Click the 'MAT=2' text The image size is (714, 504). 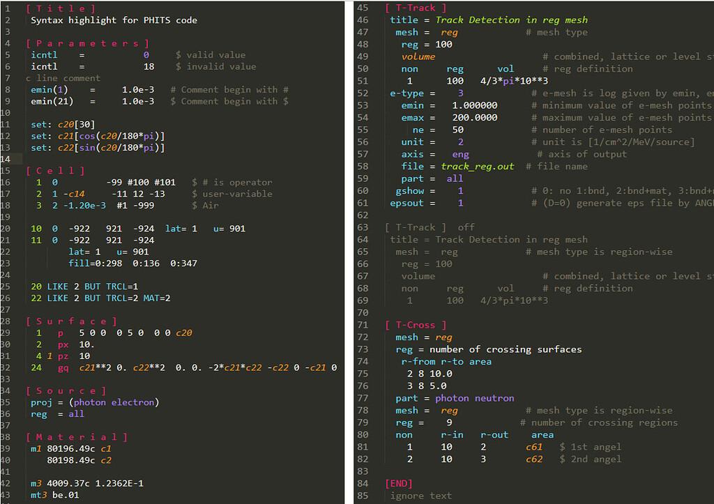157,298
